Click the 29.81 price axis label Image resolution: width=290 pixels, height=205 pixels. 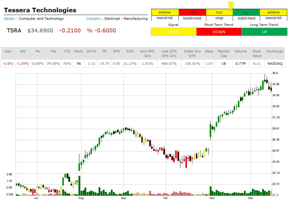coord(276,128)
